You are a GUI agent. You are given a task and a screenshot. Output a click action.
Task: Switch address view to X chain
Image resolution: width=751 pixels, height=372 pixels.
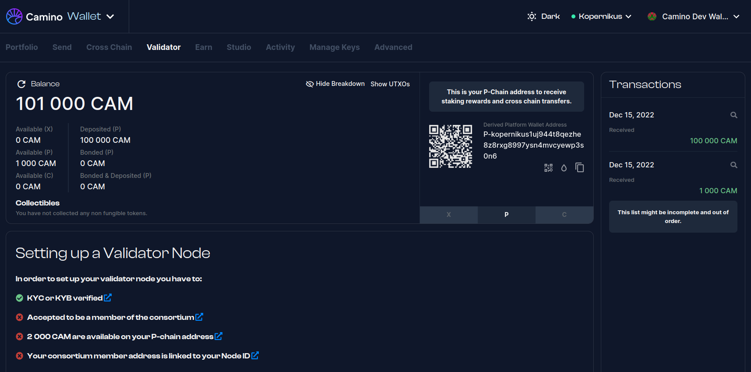(448, 215)
